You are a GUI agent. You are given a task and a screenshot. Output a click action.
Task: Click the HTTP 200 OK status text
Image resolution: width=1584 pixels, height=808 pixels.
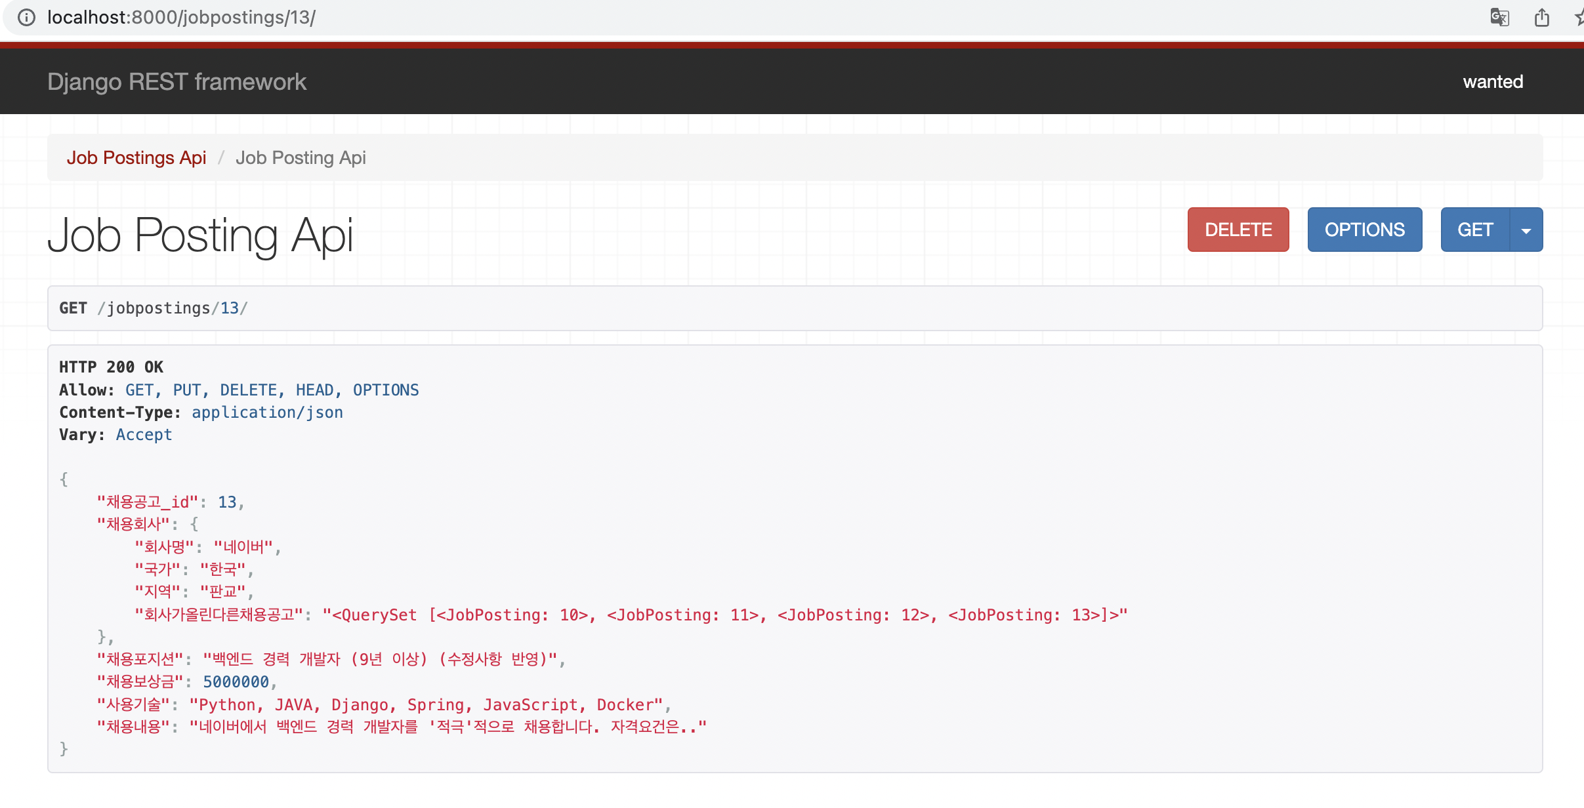click(112, 367)
